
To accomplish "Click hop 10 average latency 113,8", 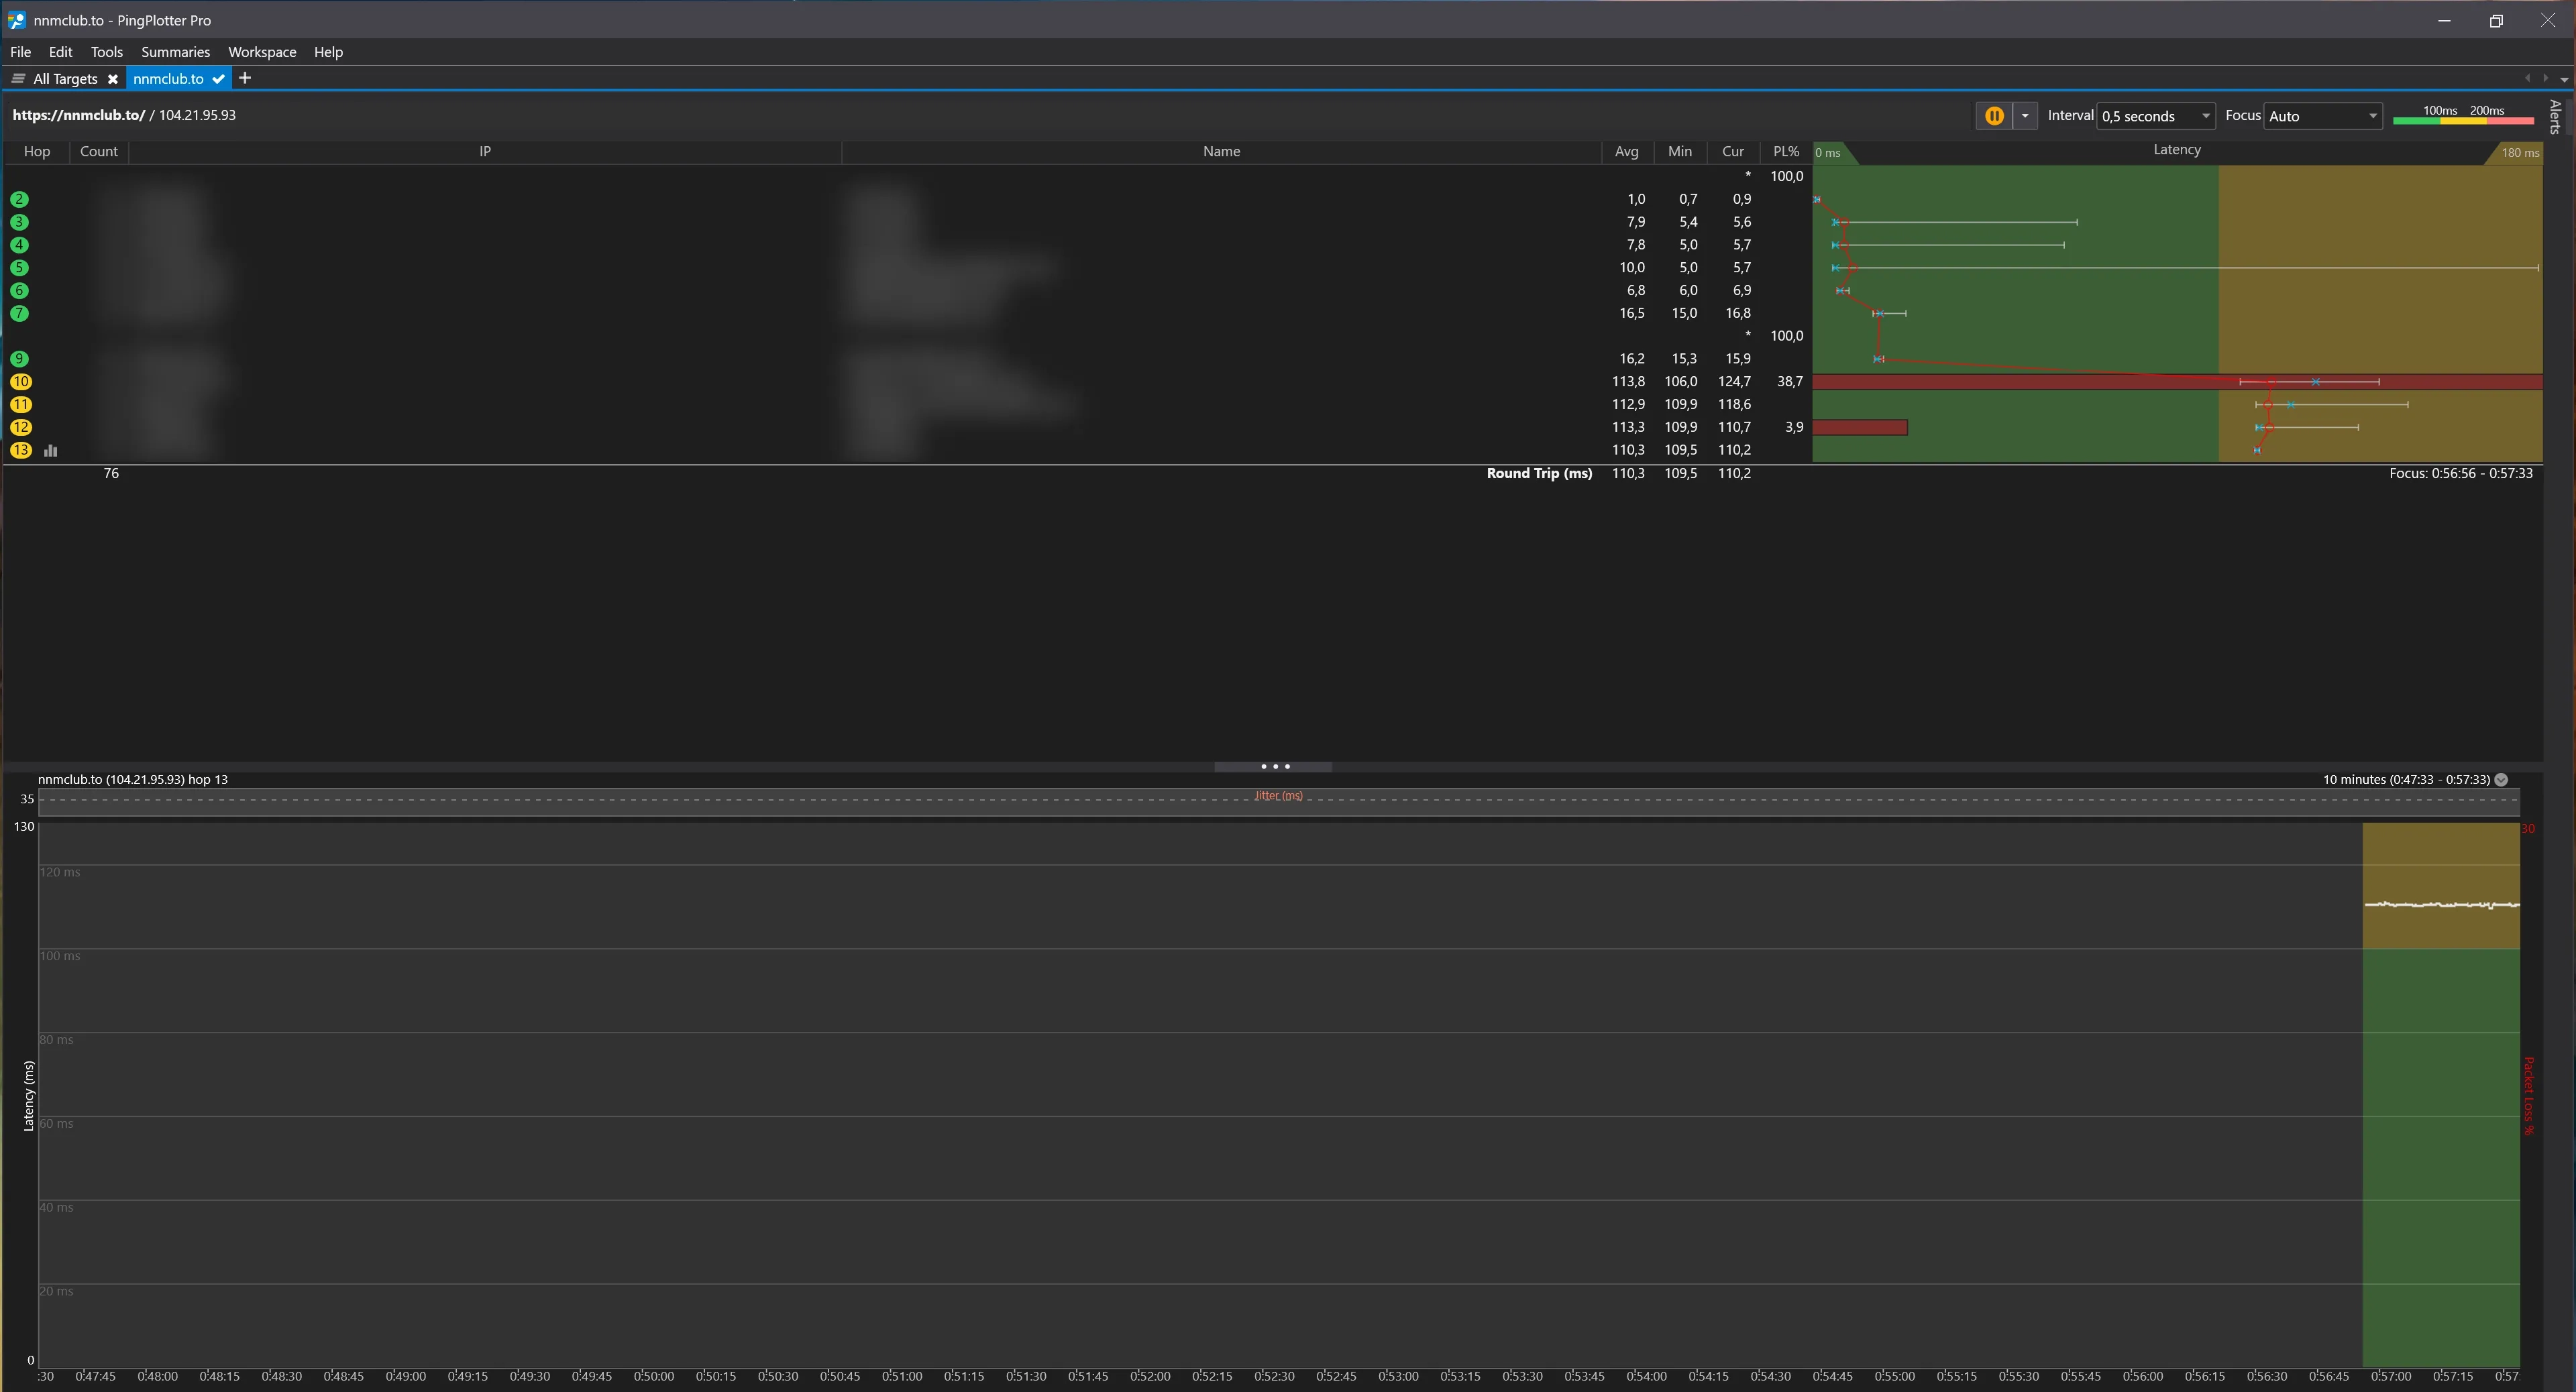I will 1628,382.
